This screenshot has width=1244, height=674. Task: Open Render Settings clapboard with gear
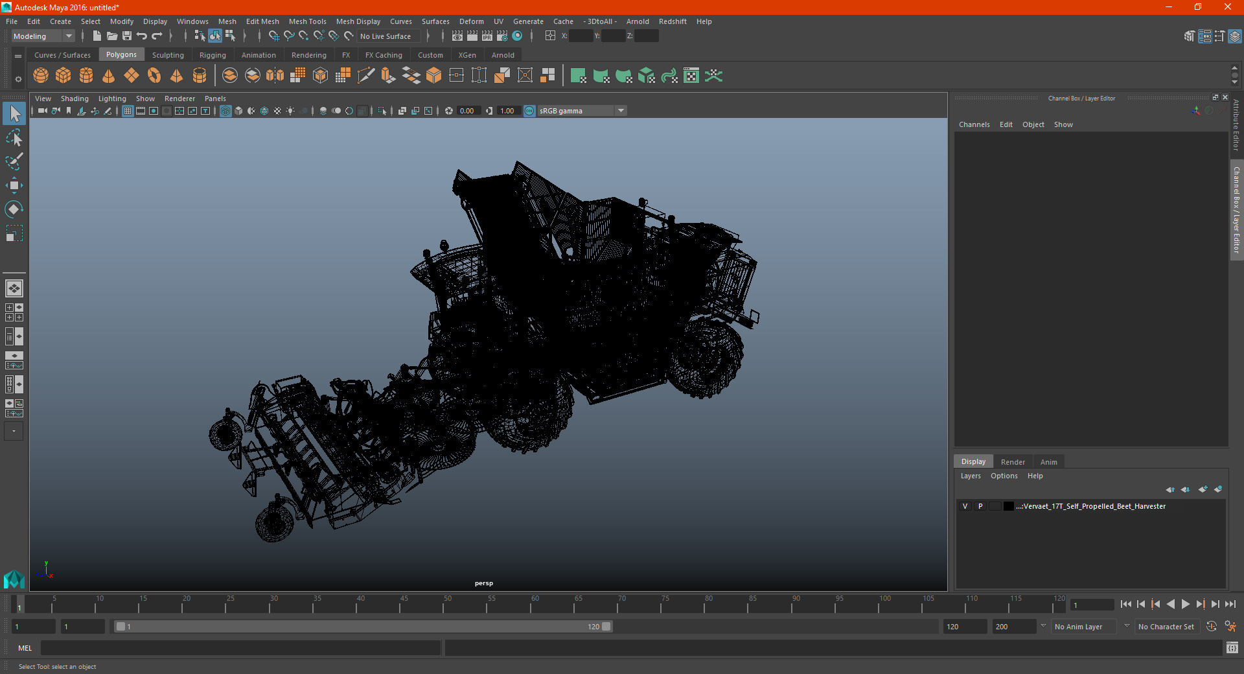click(502, 36)
